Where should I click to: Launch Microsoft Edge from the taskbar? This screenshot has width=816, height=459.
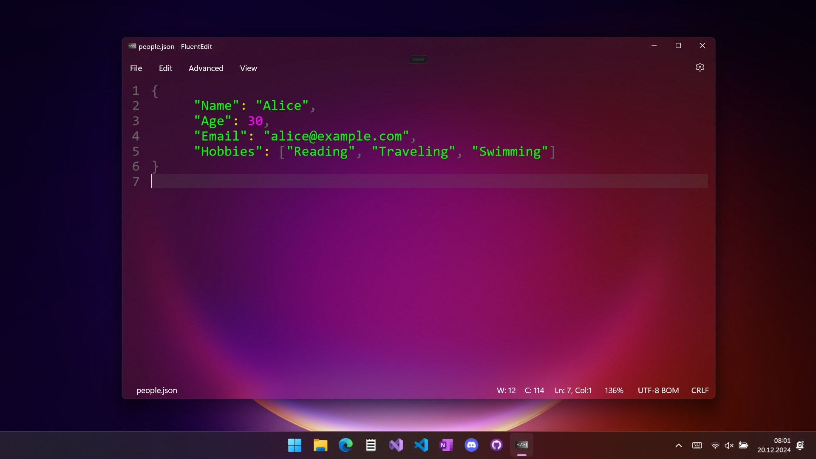(346, 445)
